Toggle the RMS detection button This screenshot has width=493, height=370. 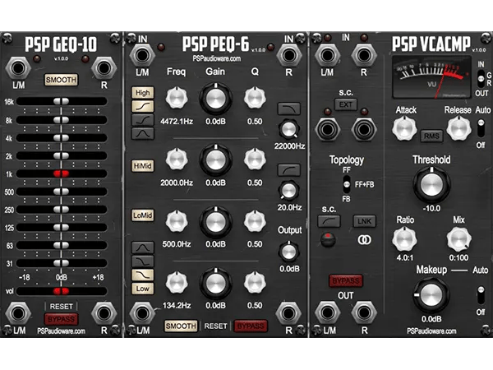tap(431, 136)
